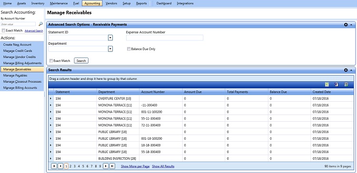The width and height of the screenshot is (357, 173).
Task: Jump to the first page of results
Action: 54,166
